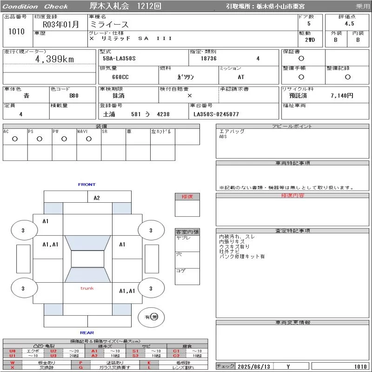Click the × mark under 検付自賠責
This screenshot has width=372, height=372.
[x=190, y=96]
